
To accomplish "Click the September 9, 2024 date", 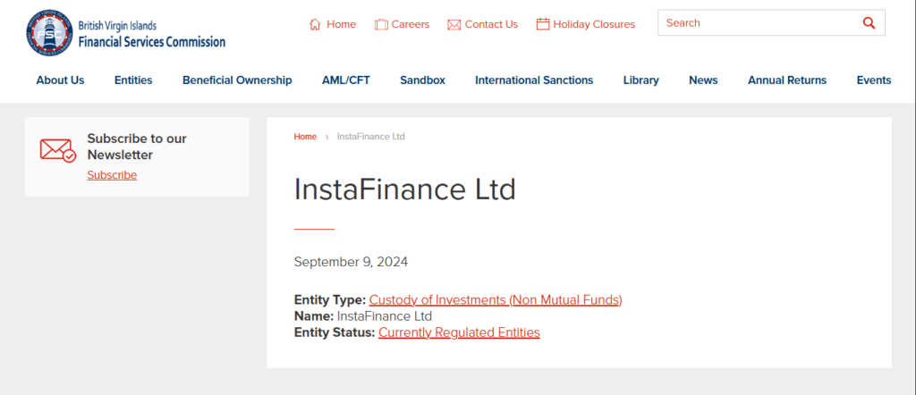I will point(351,262).
